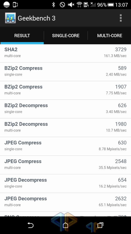Image resolution: width=131 pixels, height=234 pixels.
Task: Tap the Android back navigation button
Action: coord(31,225)
